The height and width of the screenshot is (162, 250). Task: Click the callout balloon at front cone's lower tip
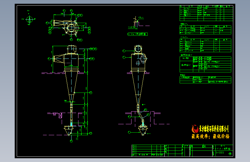click(91, 93)
